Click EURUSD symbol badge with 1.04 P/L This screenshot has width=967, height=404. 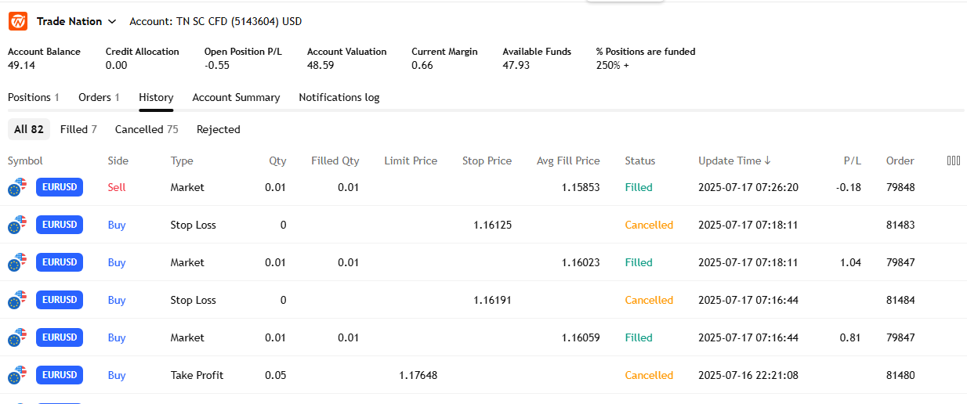60,262
